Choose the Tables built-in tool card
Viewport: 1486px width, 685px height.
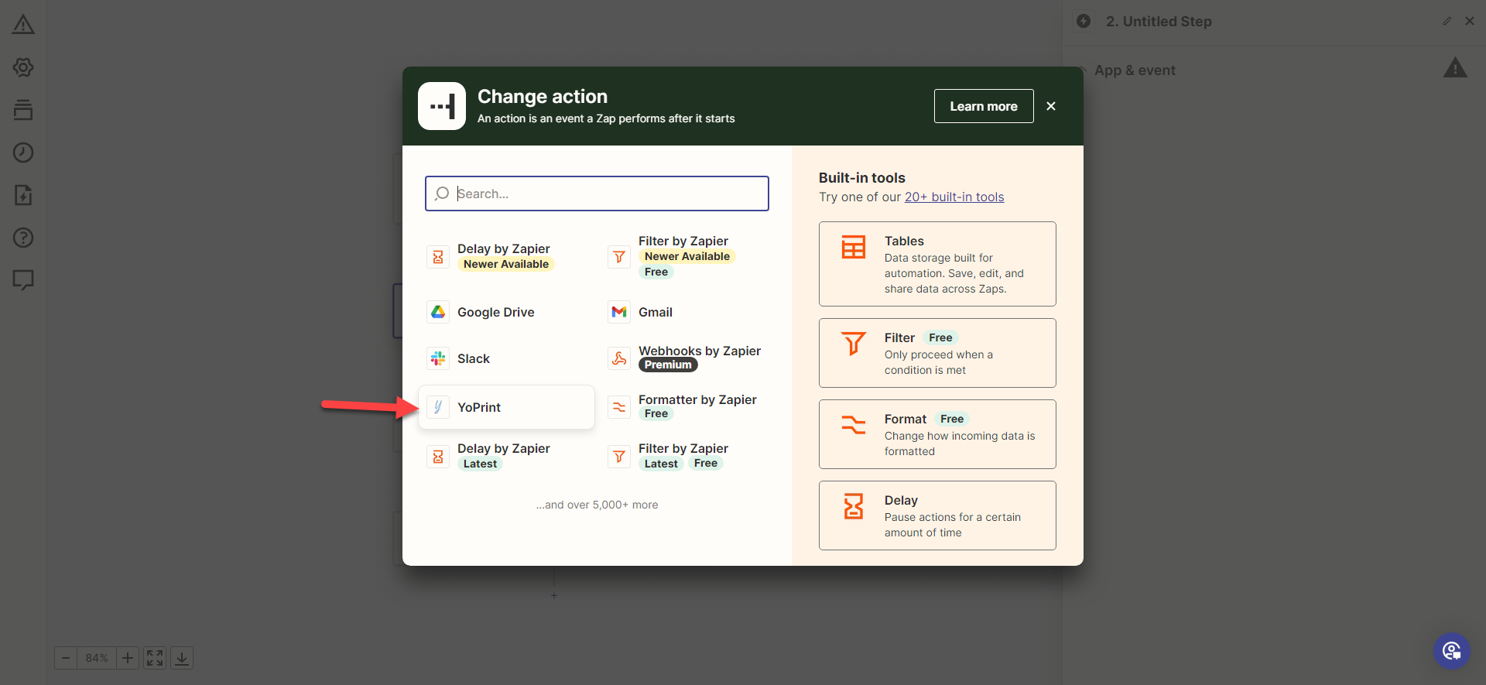(x=937, y=264)
